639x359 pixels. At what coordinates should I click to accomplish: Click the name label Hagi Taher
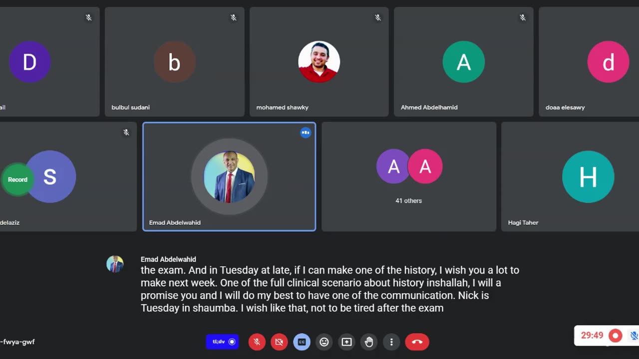[x=523, y=222]
